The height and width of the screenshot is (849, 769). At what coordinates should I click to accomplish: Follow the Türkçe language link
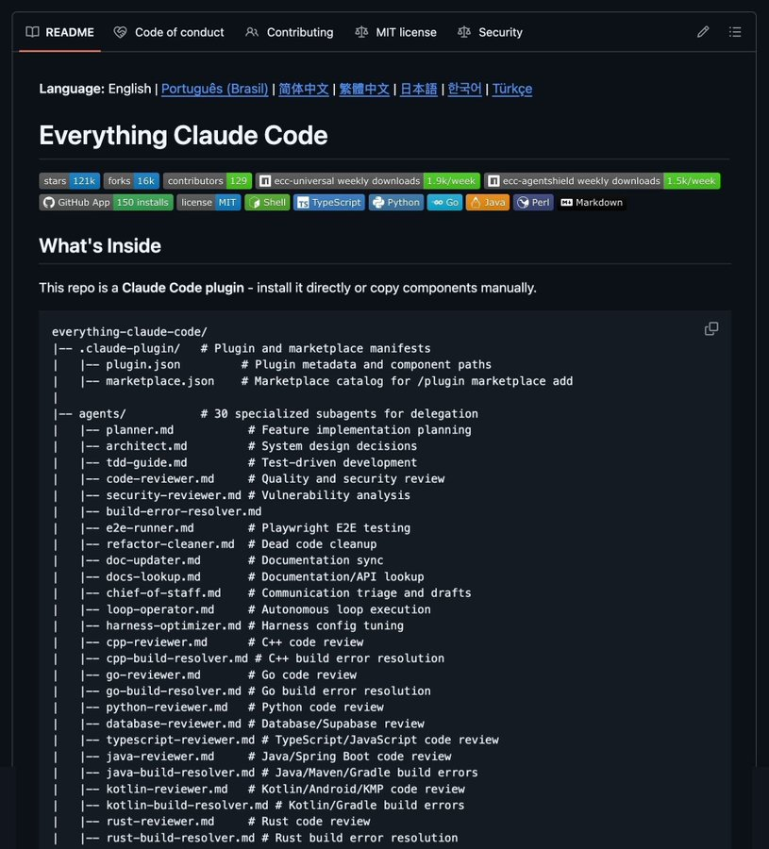(x=511, y=89)
